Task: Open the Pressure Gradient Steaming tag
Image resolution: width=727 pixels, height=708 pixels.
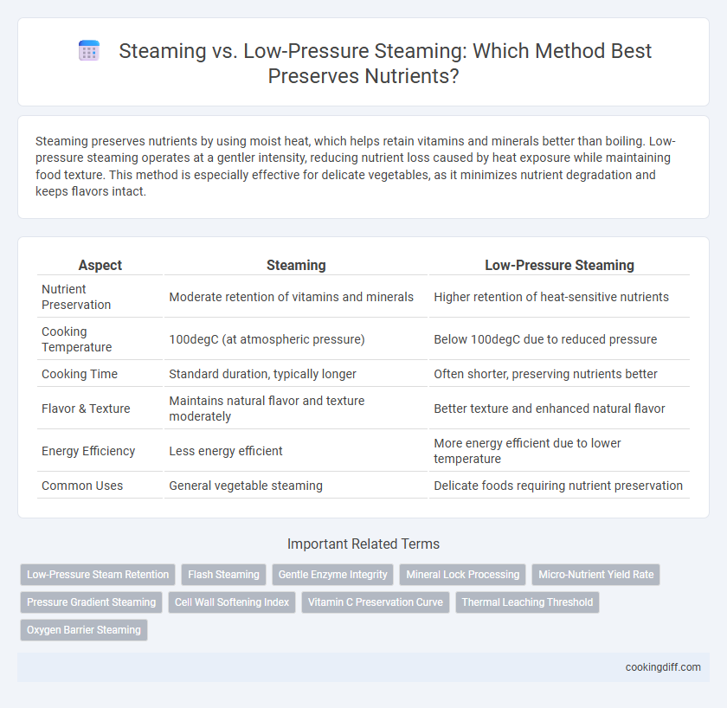Action: (x=92, y=602)
